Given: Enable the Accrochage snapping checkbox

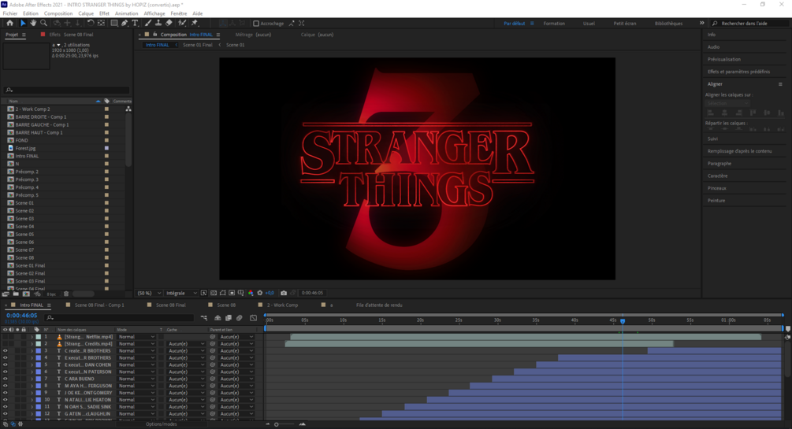Looking at the screenshot, I should click(256, 23).
